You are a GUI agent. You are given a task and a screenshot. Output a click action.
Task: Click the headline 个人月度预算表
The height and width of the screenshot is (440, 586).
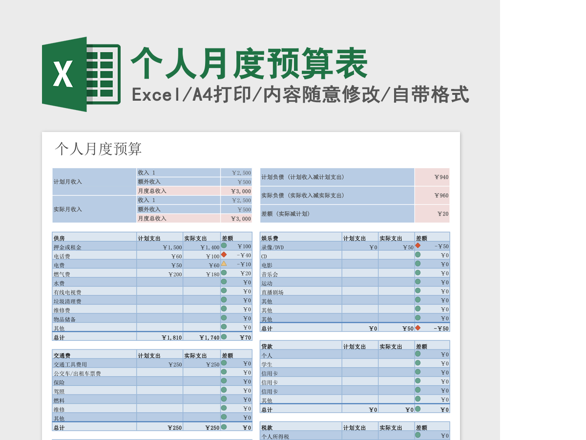[249, 63]
